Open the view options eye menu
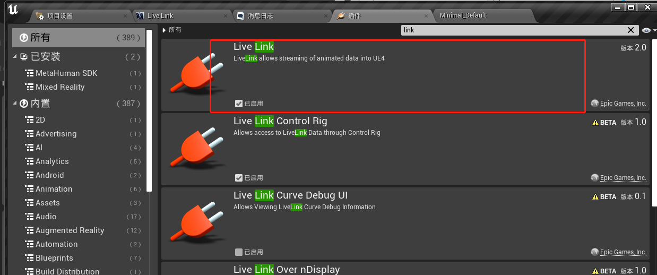Viewport: 657px width, 275px height. [x=648, y=30]
